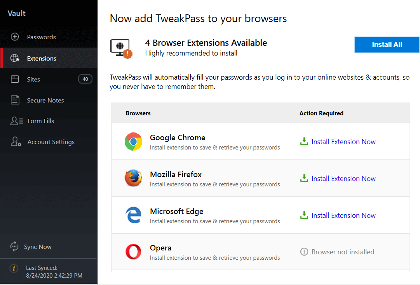The image size is (420, 285).
Task: Click the Form Fills icon
Action: (14, 121)
